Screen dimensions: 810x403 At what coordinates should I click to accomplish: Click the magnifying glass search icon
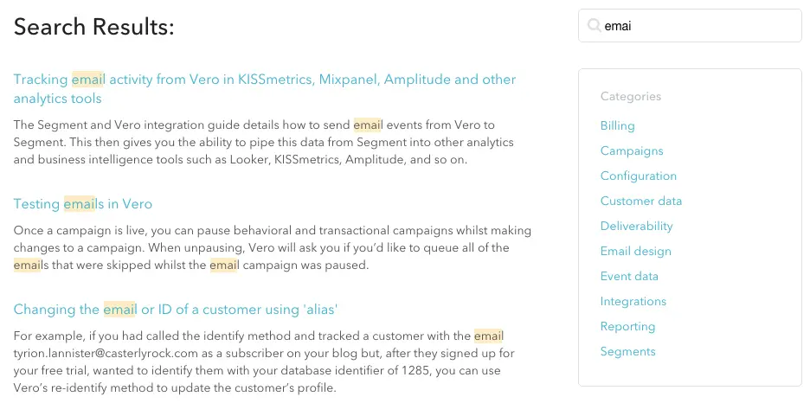click(x=594, y=26)
